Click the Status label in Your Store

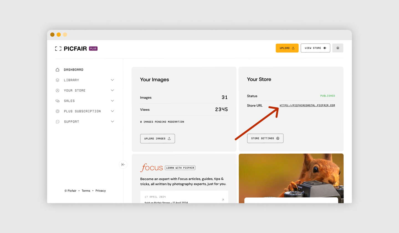[252, 96]
